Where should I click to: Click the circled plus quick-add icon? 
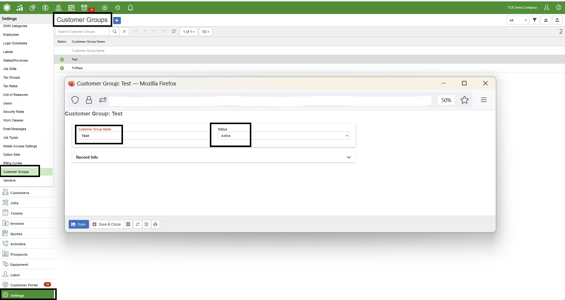[x=105, y=8]
